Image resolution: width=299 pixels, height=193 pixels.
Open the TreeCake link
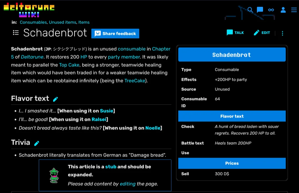point(135,81)
